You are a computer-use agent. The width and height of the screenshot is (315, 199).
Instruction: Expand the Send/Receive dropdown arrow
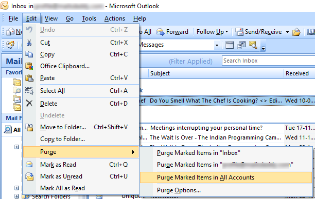pyautogui.click(x=287, y=32)
